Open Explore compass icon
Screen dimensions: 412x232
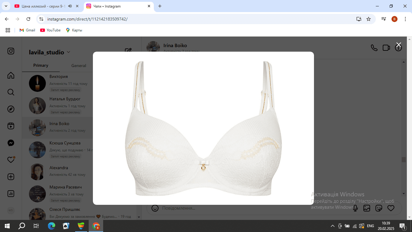tap(11, 109)
